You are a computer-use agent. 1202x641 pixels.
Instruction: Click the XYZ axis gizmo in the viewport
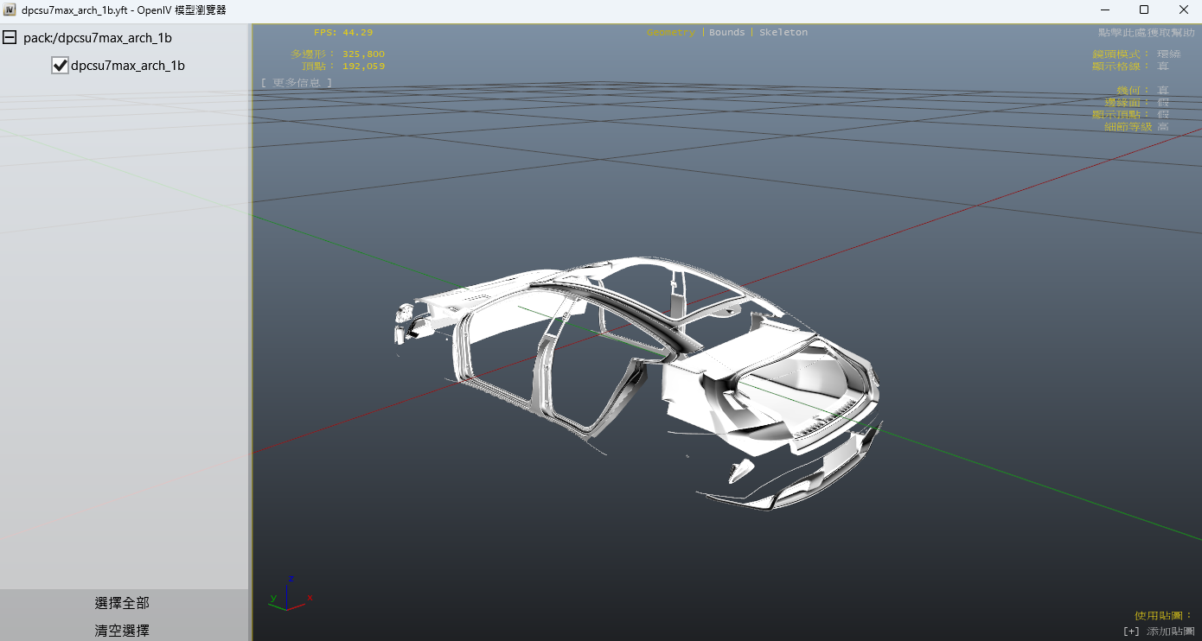click(290, 596)
